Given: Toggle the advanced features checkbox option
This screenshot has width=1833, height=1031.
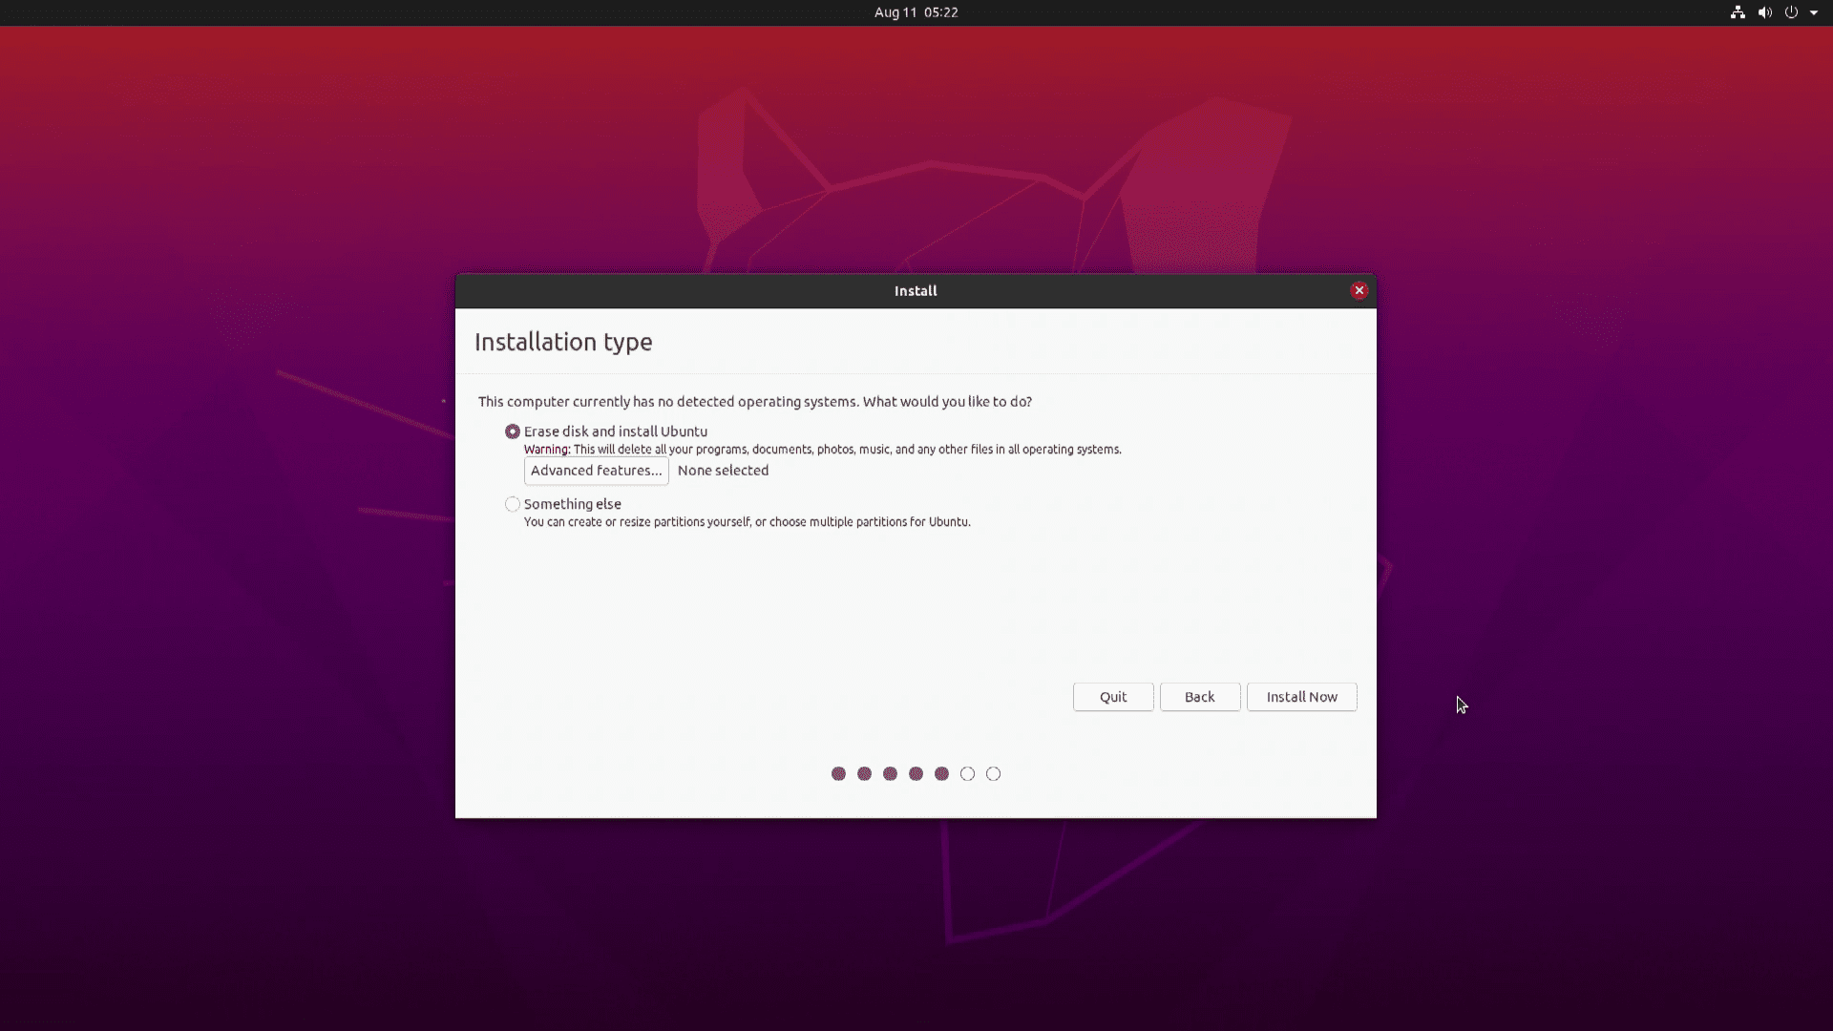Looking at the screenshot, I should pyautogui.click(x=596, y=470).
